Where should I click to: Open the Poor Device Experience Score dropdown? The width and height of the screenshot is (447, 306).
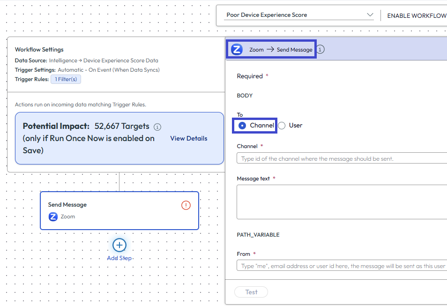pos(299,15)
